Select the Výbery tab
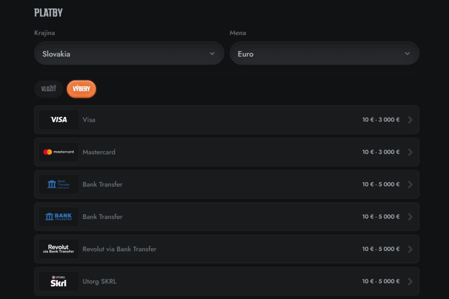Screen dimensions: 449x299 tap(82, 89)
